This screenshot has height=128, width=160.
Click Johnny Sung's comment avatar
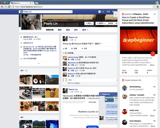[x=65, y=58]
